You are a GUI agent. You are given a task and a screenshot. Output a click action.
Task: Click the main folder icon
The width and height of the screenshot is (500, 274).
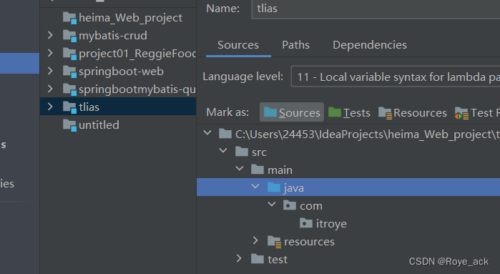click(x=258, y=170)
